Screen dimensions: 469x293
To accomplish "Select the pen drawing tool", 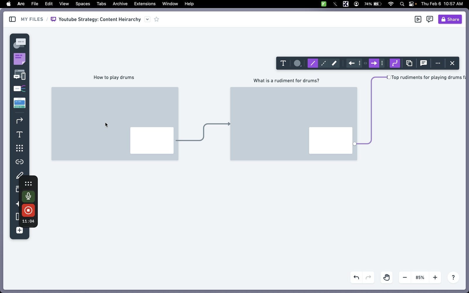I will [x=19, y=176].
